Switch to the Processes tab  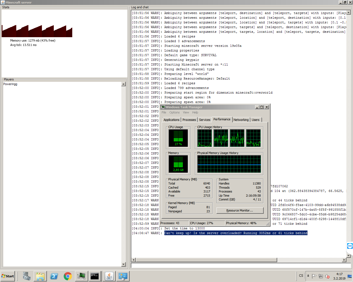click(189, 120)
